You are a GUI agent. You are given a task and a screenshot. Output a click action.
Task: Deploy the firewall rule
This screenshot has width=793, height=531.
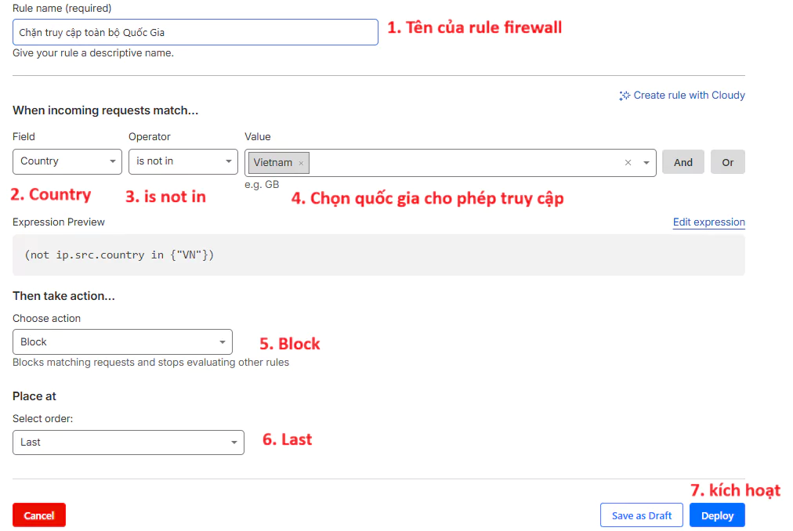(x=717, y=515)
